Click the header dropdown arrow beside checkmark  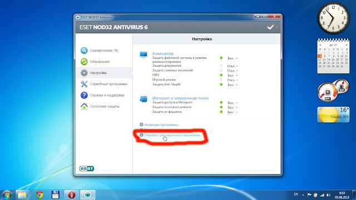click(276, 27)
